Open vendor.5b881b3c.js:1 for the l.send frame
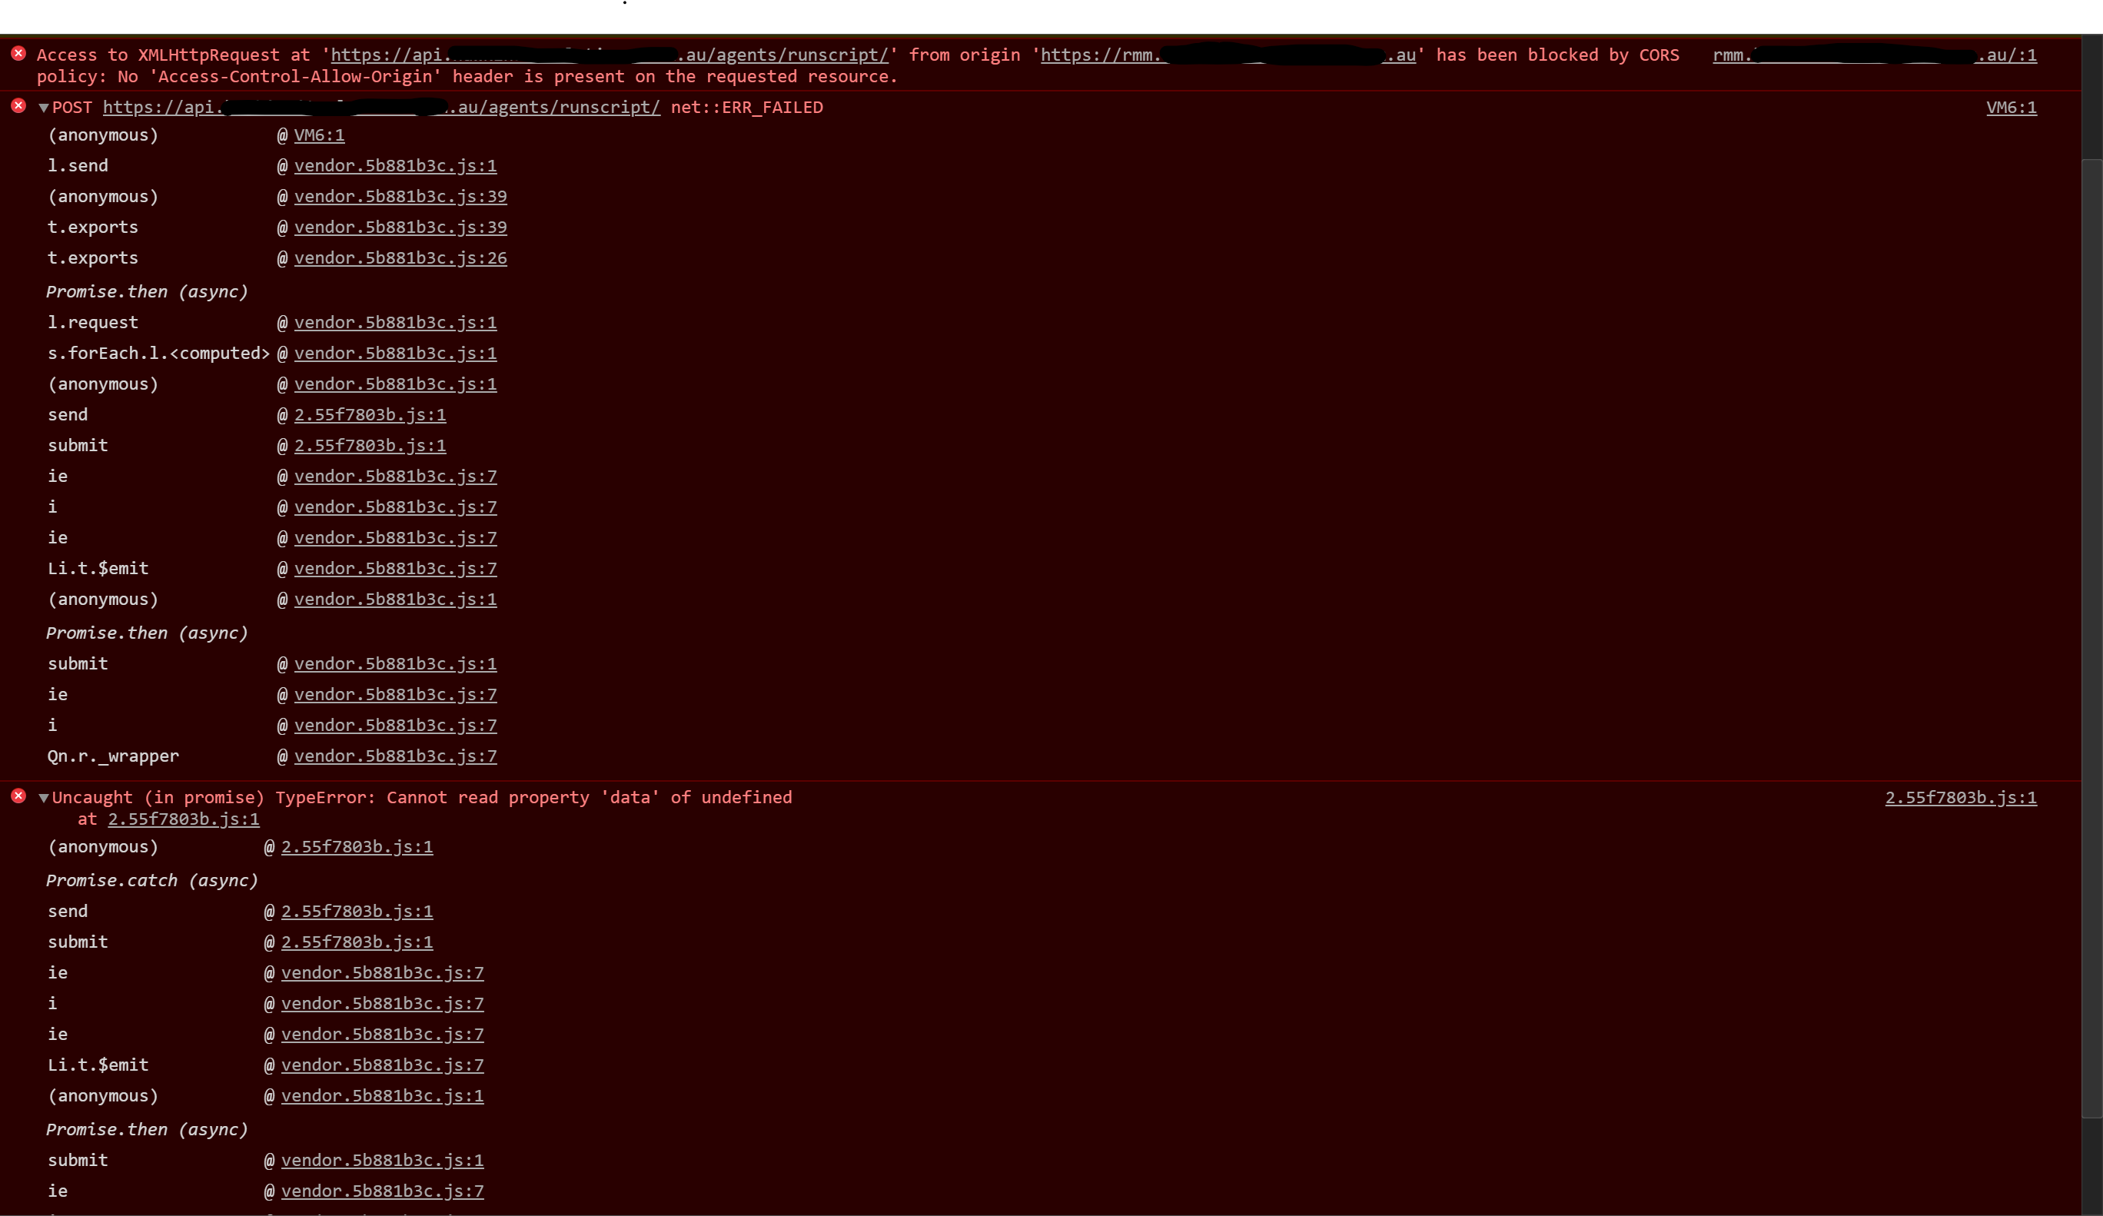 [x=396, y=166]
